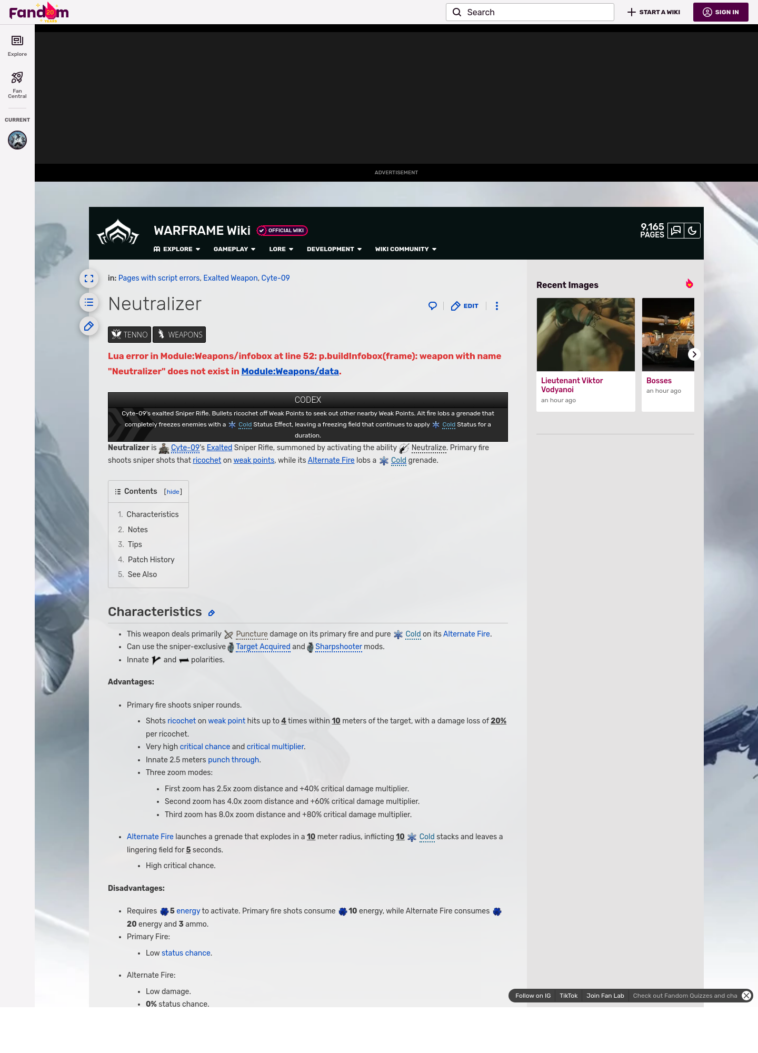Open Lieutenant Viktor Vodyanoi image thumbnail

pos(586,335)
